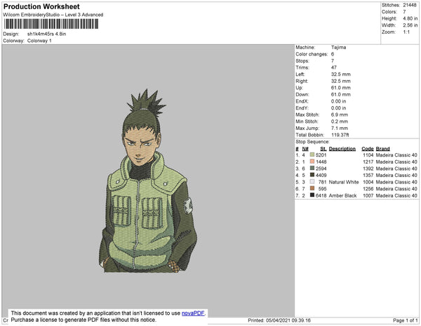Click the barcode under the worksheet title
Viewport: 421px width, 326px height.
[51, 24]
